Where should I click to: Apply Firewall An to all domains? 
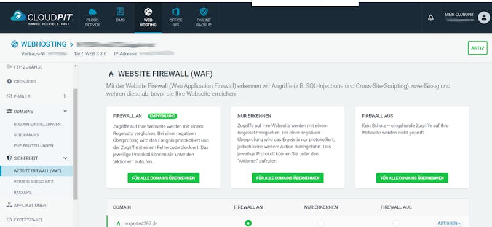pyautogui.click(x=164, y=178)
